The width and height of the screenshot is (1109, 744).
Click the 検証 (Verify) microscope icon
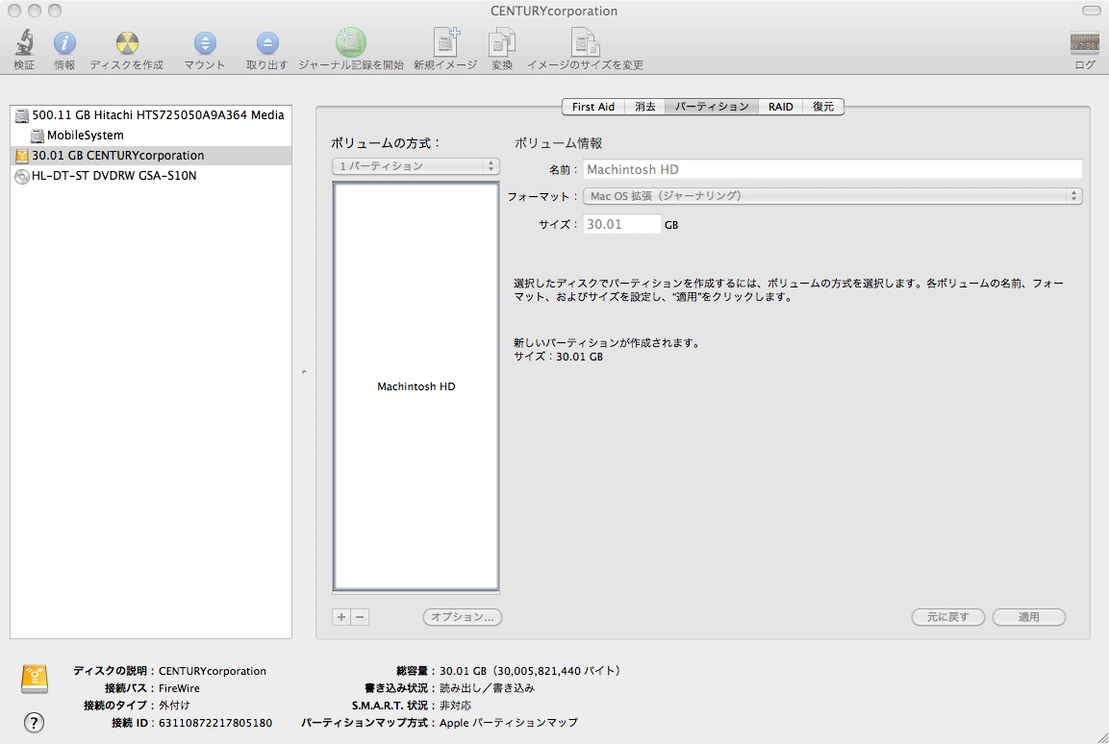point(24,44)
